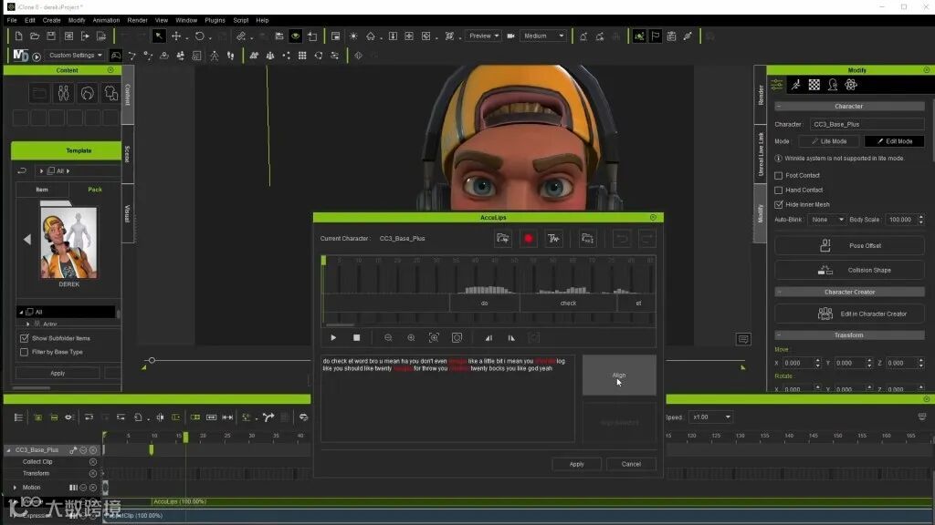Image resolution: width=935 pixels, height=525 pixels.
Task: Uncheck Hide Inner Mesh
Action: tap(779, 204)
